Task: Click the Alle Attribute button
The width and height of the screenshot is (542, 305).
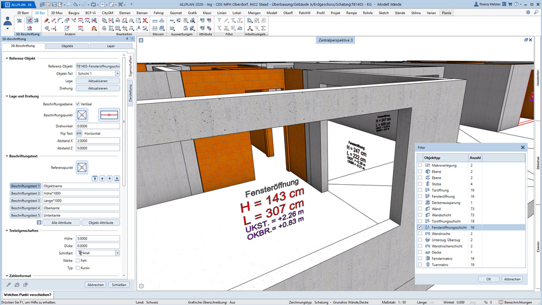Action: [x=62, y=223]
